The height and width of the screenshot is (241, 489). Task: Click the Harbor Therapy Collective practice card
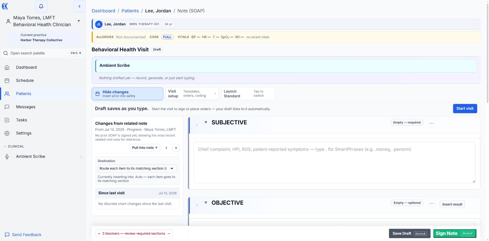coord(43,38)
